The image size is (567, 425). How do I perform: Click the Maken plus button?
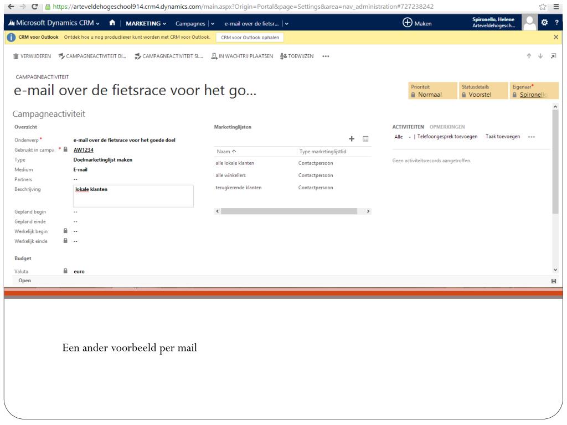(417, 23)
